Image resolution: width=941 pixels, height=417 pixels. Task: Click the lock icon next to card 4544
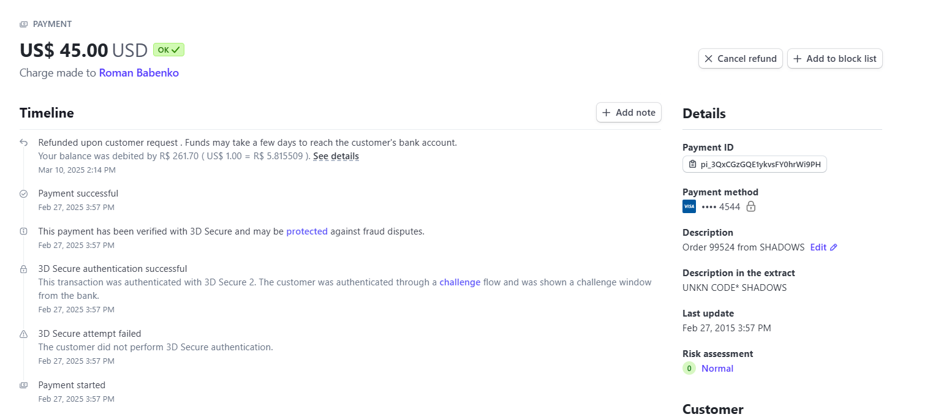tap(750, 207)
